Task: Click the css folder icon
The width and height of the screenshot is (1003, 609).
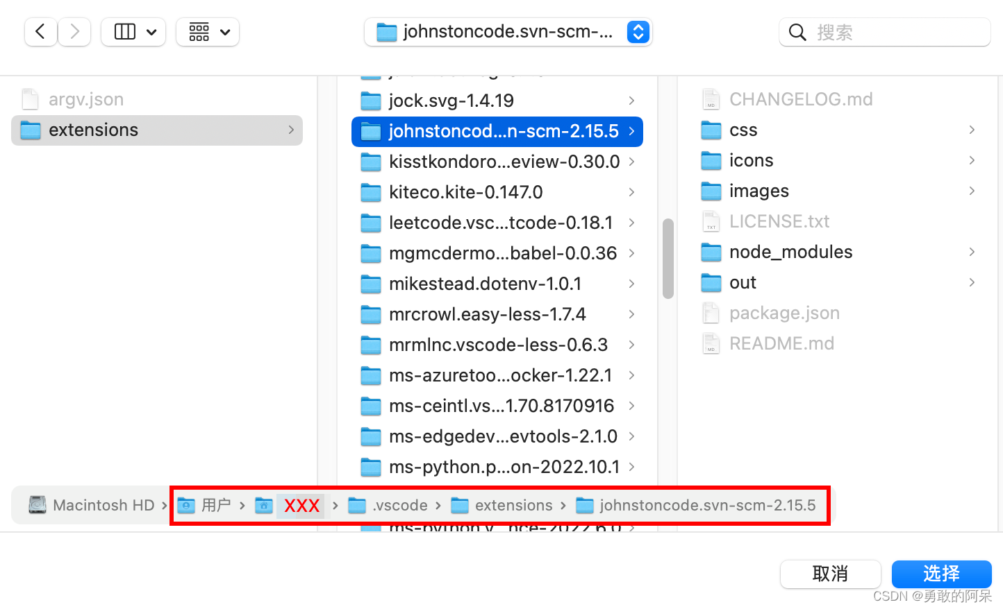Action: click(711, 130)
